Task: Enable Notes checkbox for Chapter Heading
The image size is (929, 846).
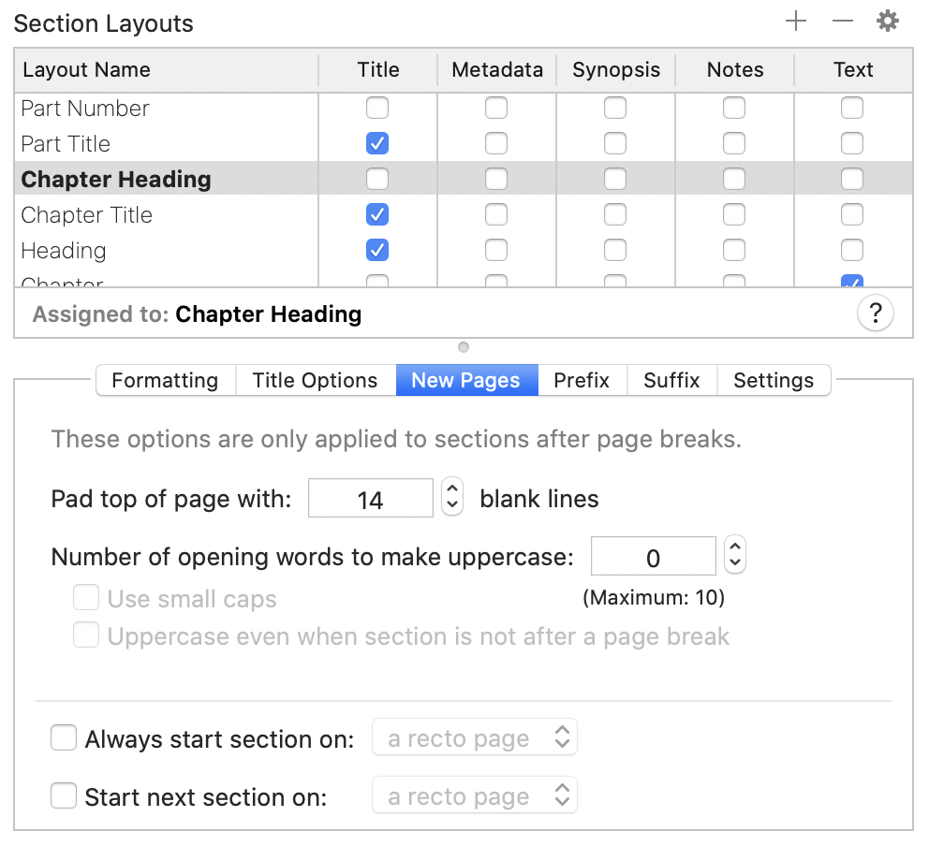Action: tap(734, 179)
